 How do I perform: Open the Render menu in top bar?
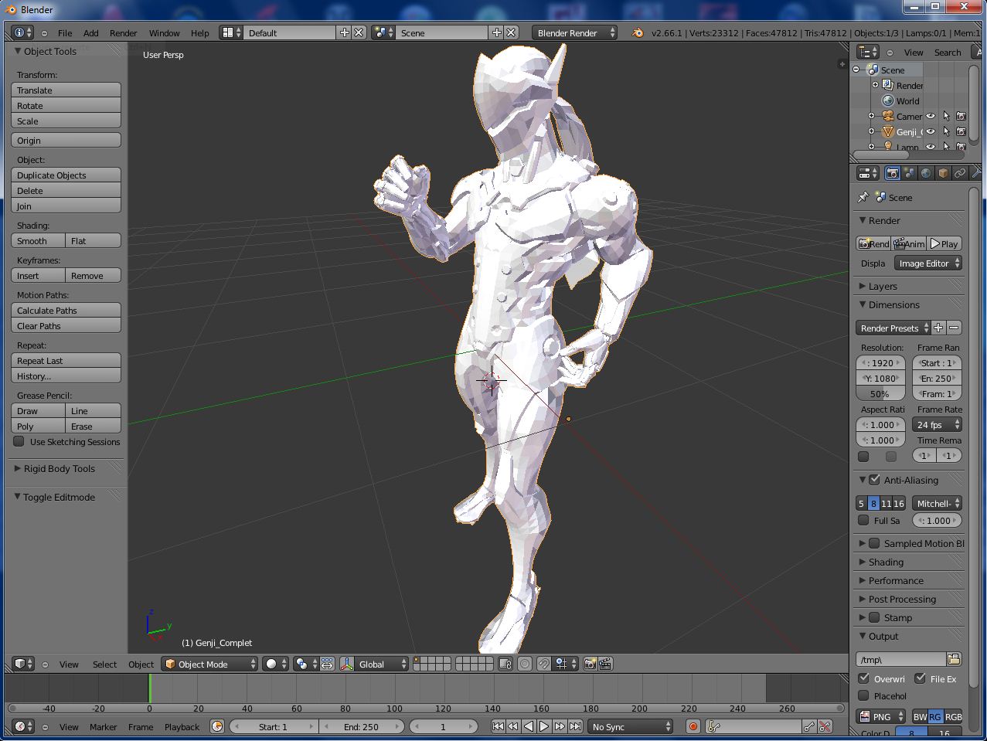(123, 33)
